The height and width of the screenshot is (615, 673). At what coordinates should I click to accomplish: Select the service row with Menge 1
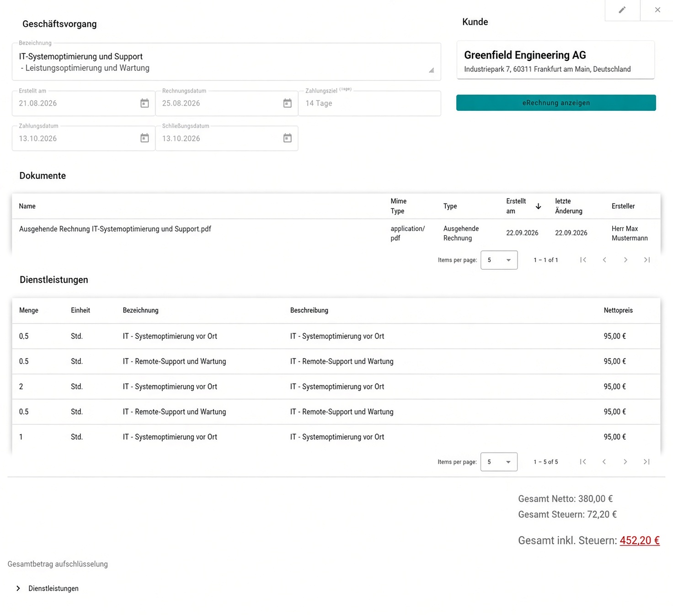pyautogui.click(x=336, y=437)
